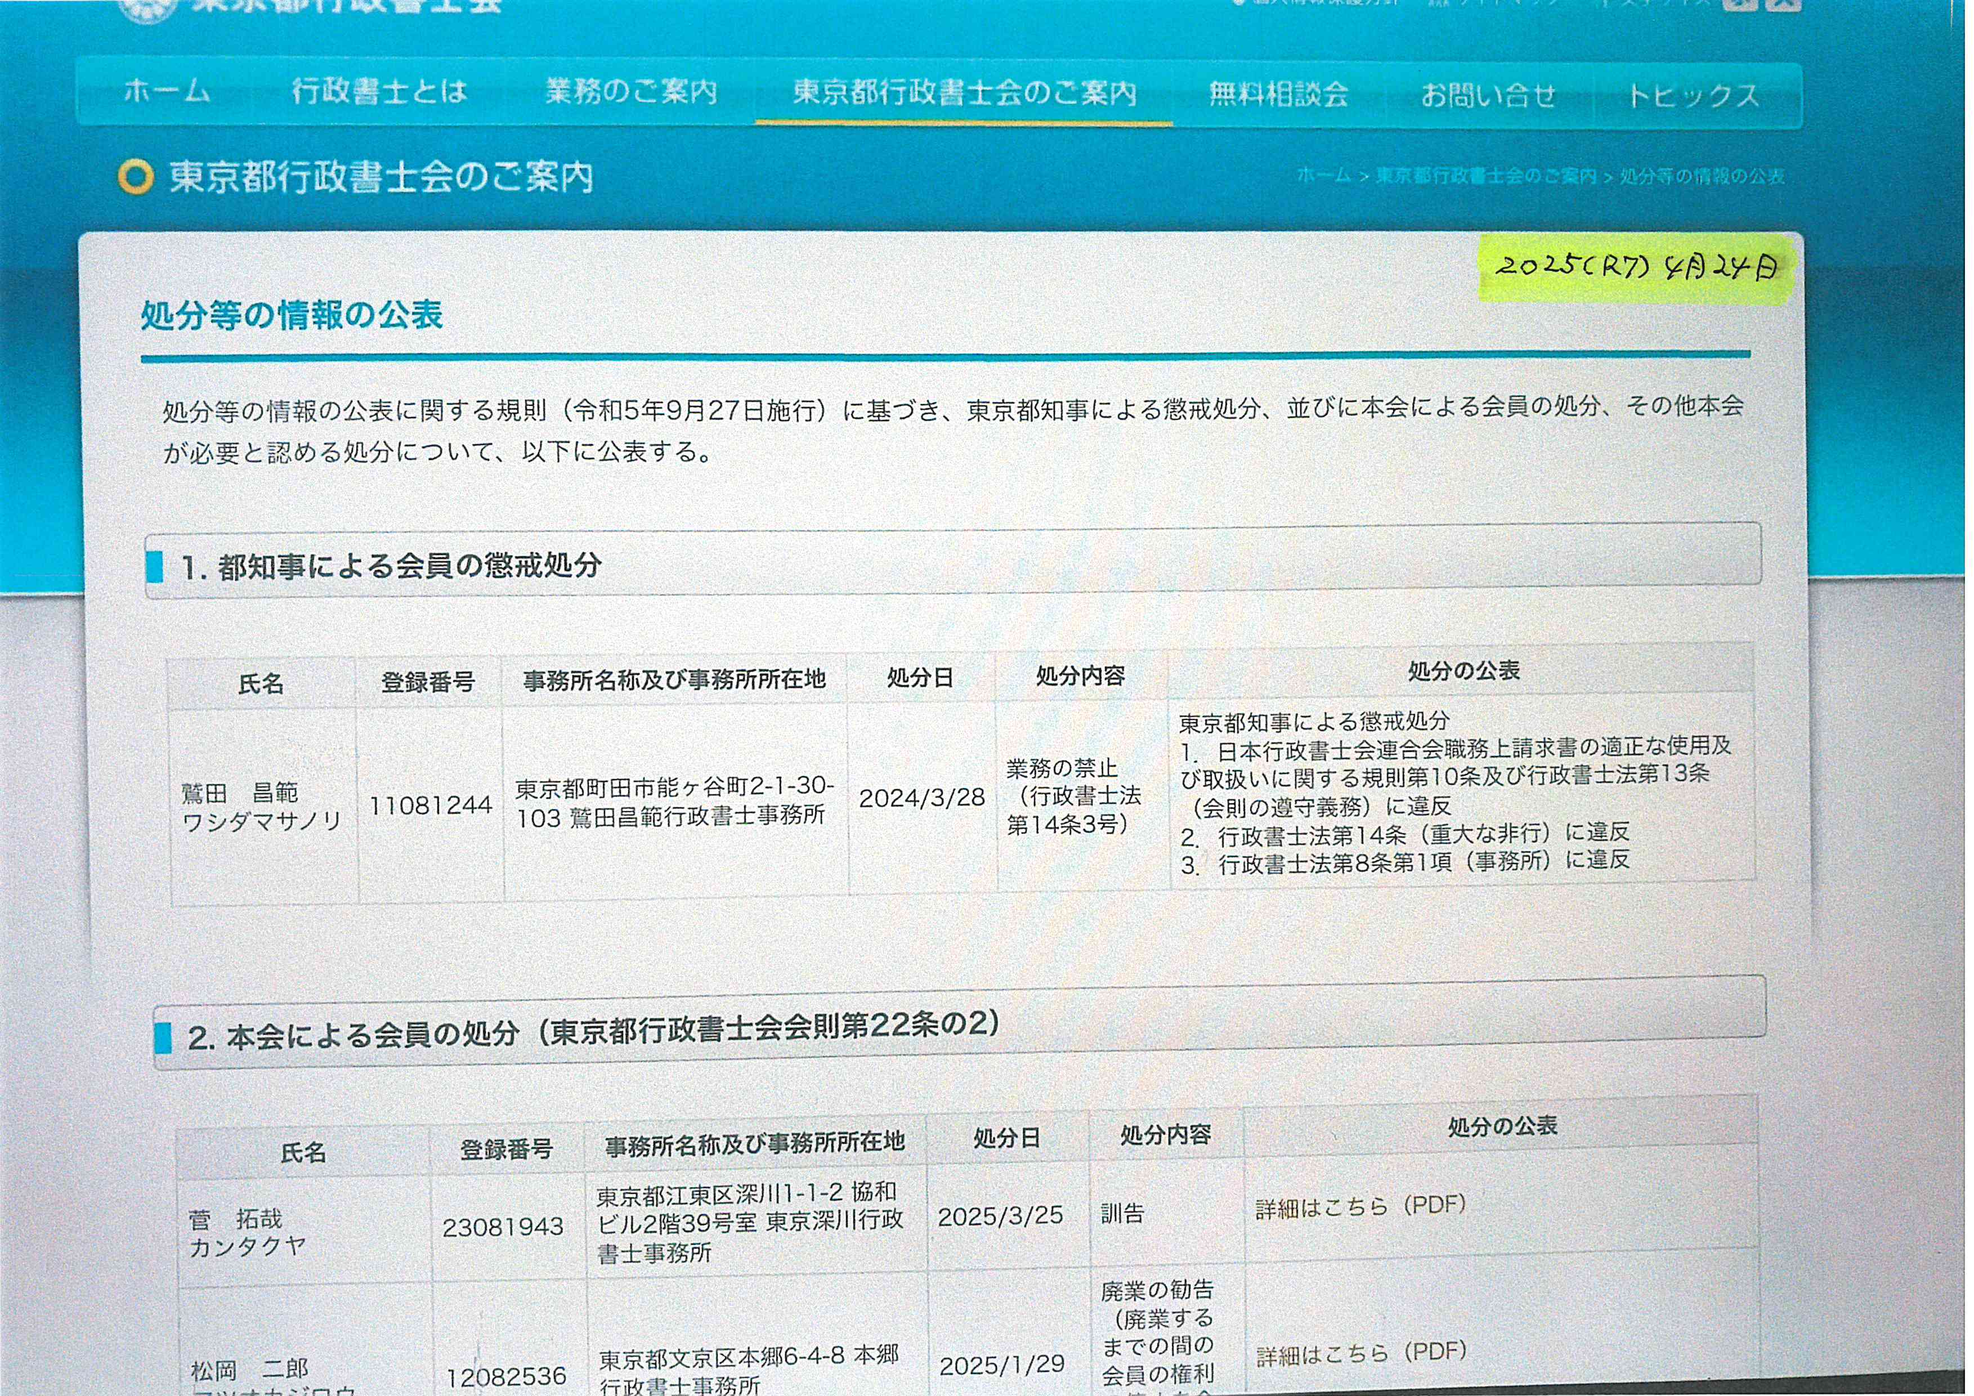This screenshot has height=1396, width=1974.
Task: Click the 処分内容 header in the second table
Action: (1165, 1135)
